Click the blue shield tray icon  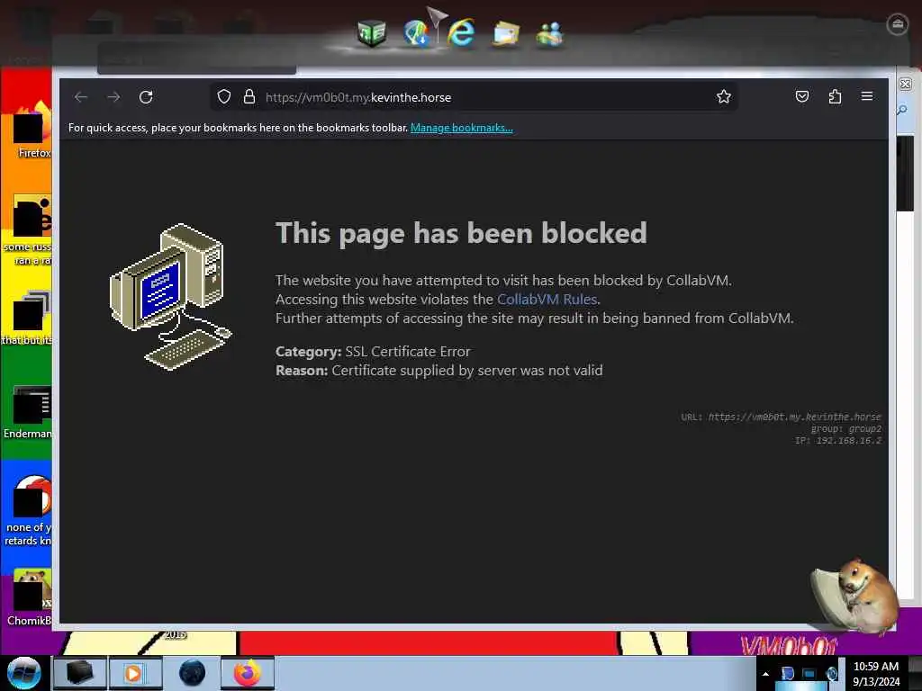787,673
